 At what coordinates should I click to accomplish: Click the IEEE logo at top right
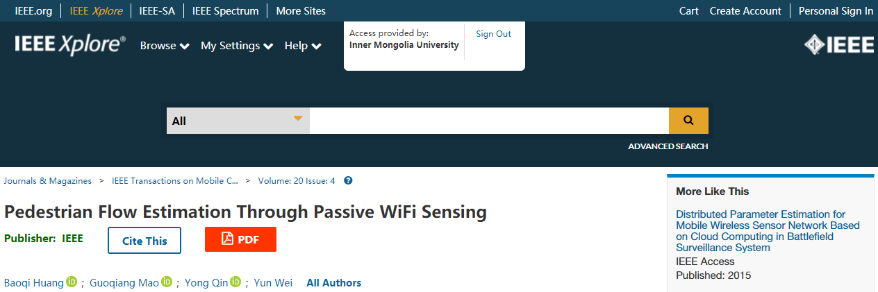839,45
